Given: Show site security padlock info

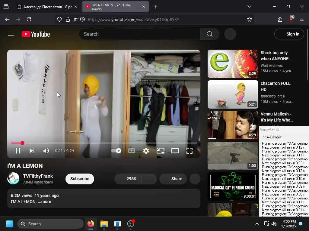Looking at the screenshot, I should point(68,19).
